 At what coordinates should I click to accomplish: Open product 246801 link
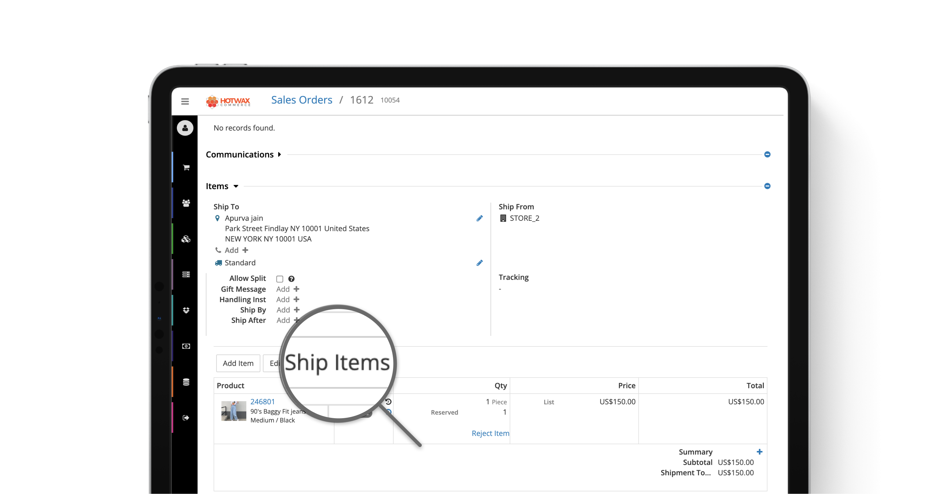(x=262, y=402)
